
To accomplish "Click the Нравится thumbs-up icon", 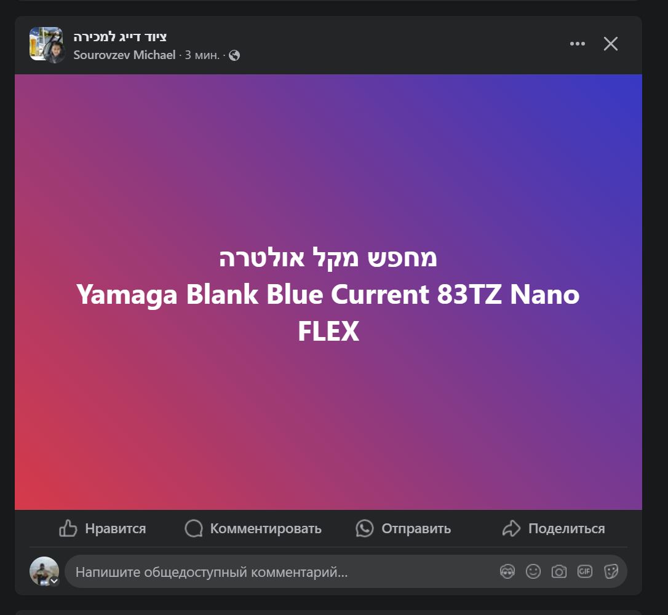I will (x=68, y=528).
